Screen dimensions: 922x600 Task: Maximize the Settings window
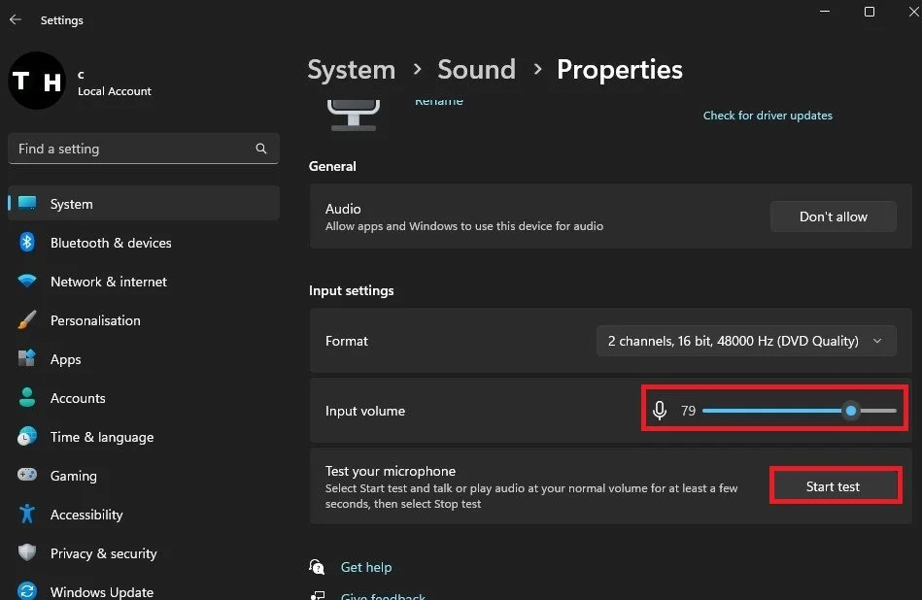[870, 12]
